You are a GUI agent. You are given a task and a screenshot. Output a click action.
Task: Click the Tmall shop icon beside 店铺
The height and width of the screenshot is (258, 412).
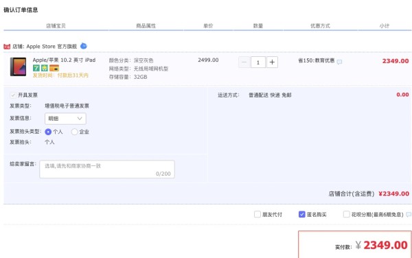[x=7, y=47]
